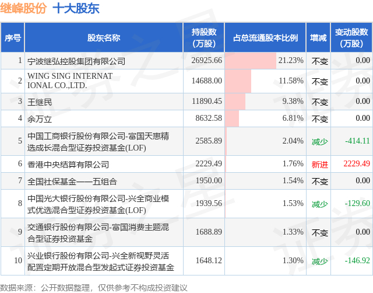Click shareholder 香港中央结算有限公司
The width and height of the screenshot is (373, 293).
coord(68,165)
